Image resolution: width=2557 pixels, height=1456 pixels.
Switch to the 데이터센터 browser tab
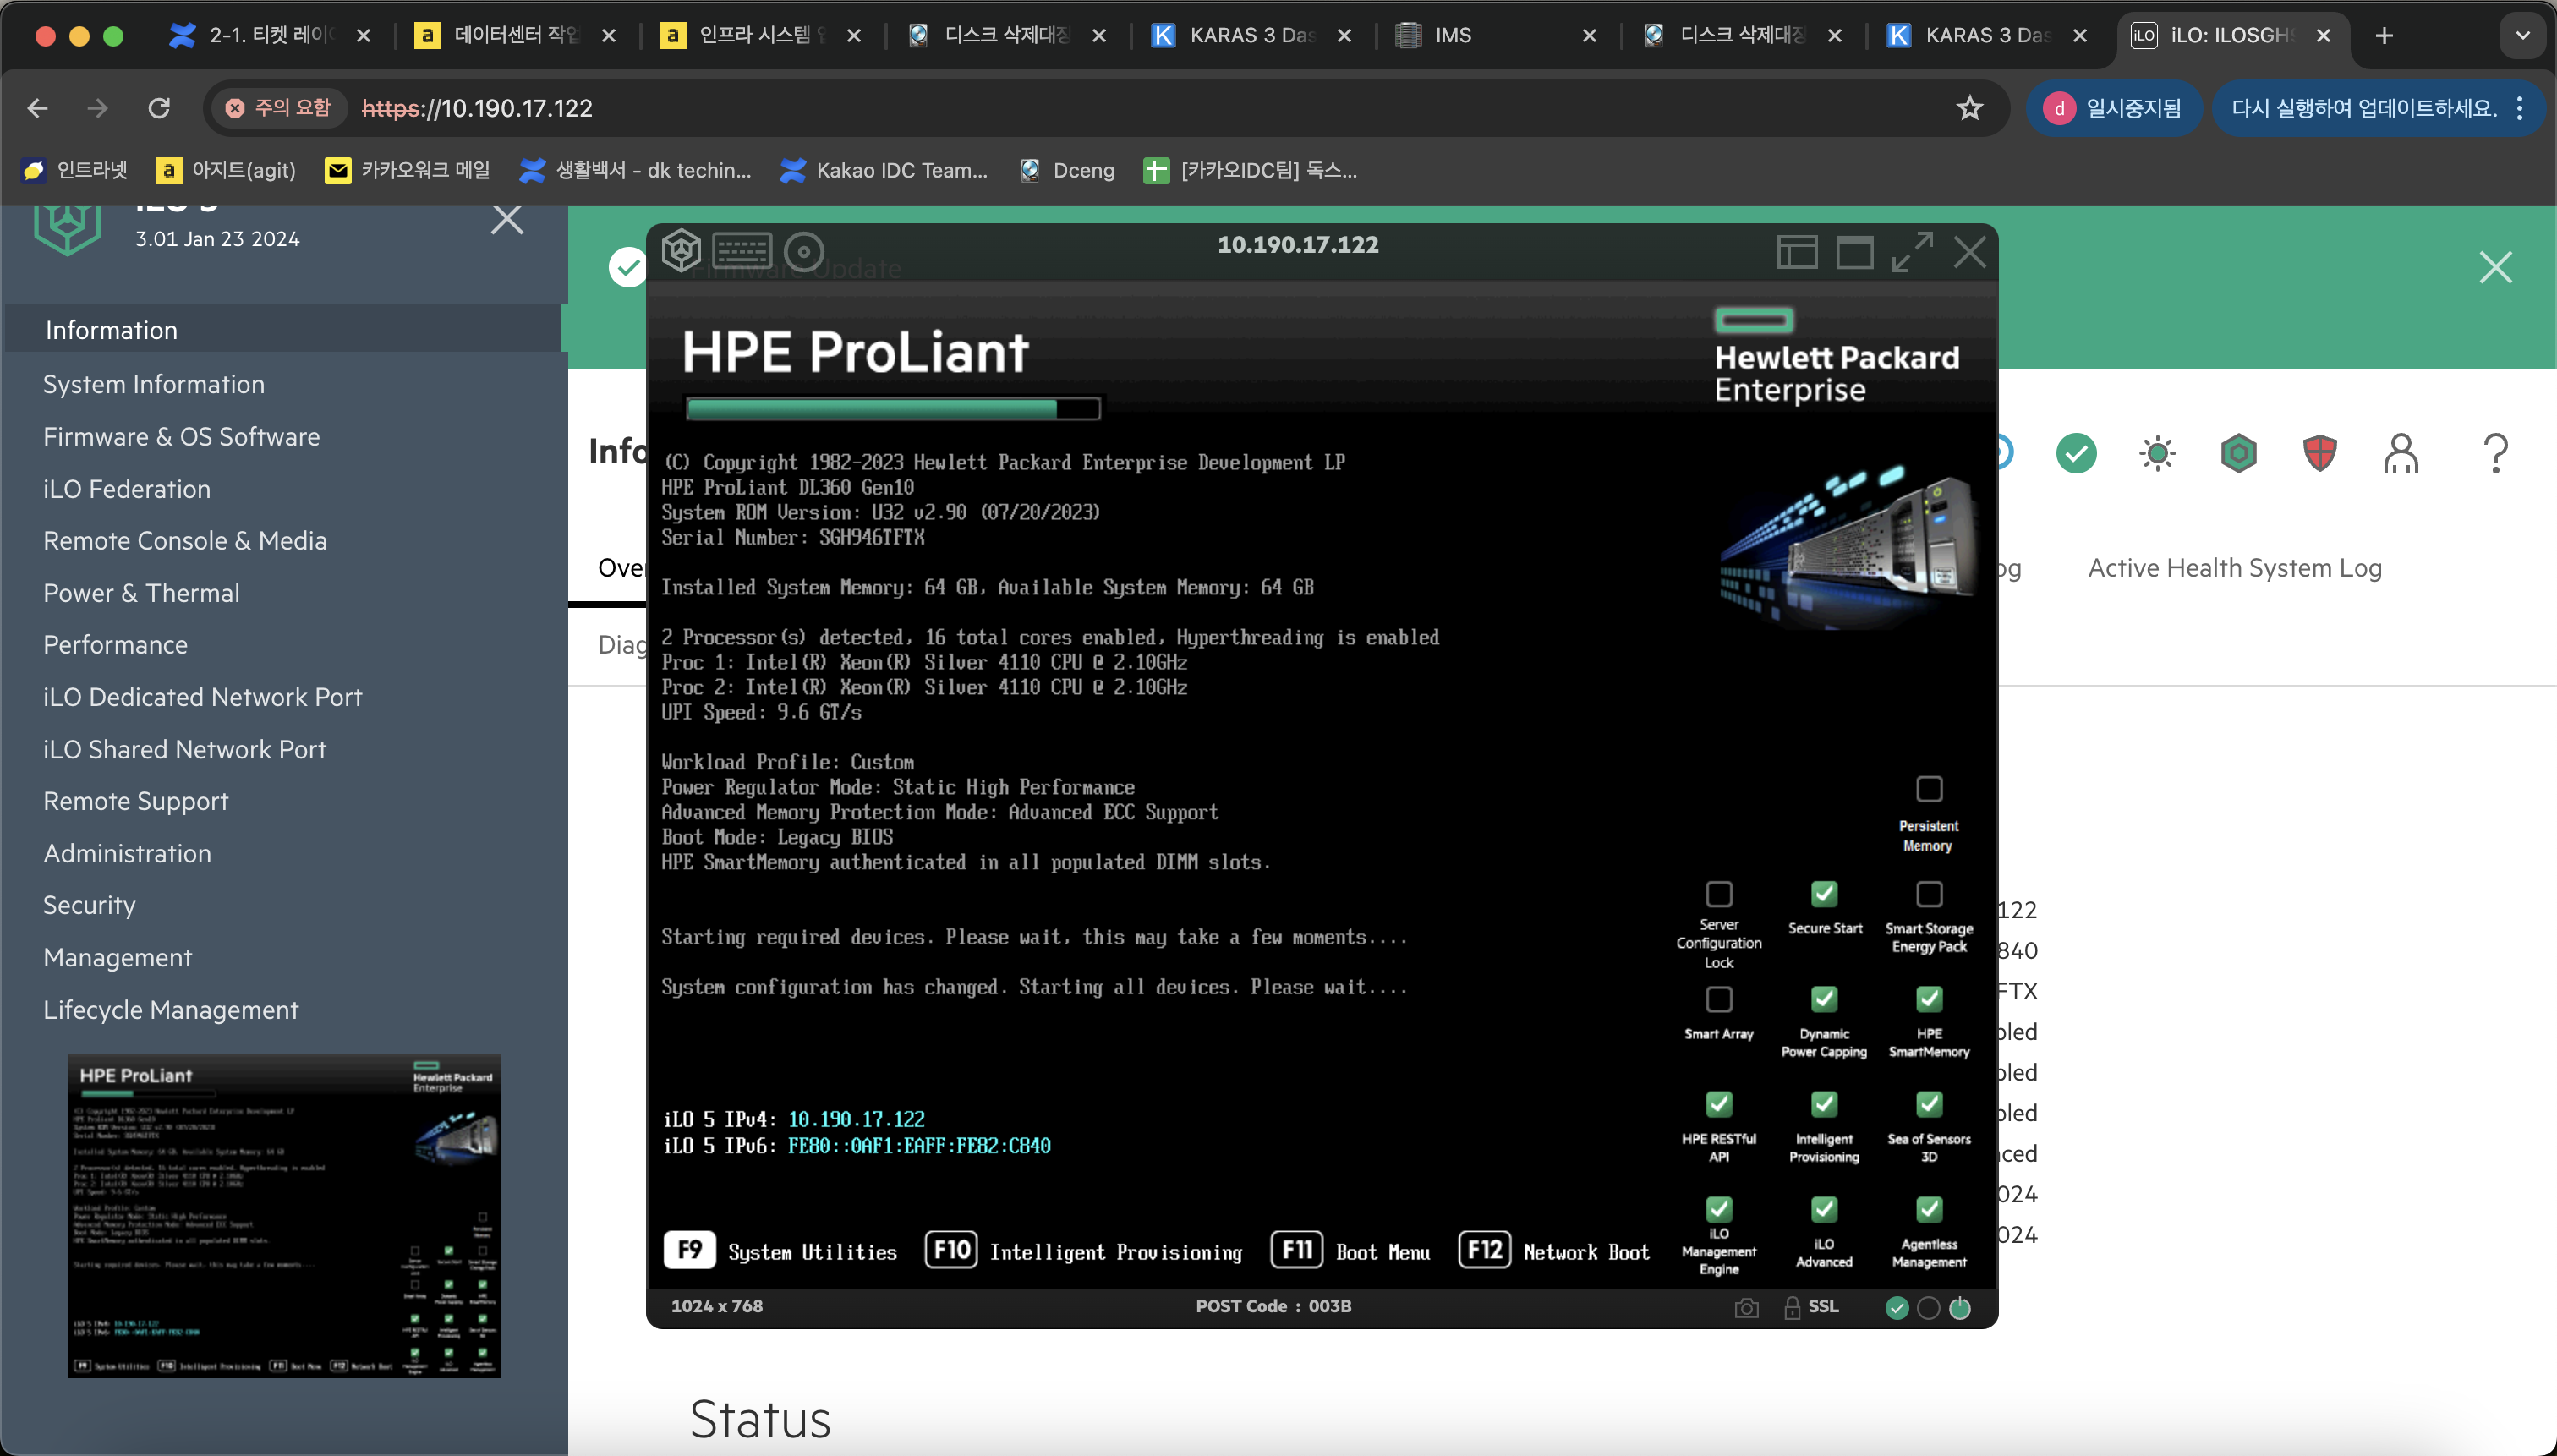pyautogui.click(x=516, y=36)
